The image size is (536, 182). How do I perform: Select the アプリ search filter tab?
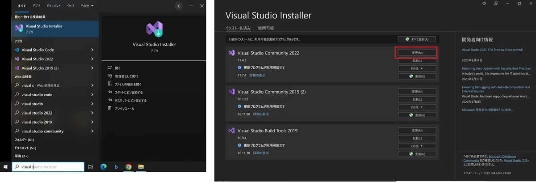pos(36,6)
